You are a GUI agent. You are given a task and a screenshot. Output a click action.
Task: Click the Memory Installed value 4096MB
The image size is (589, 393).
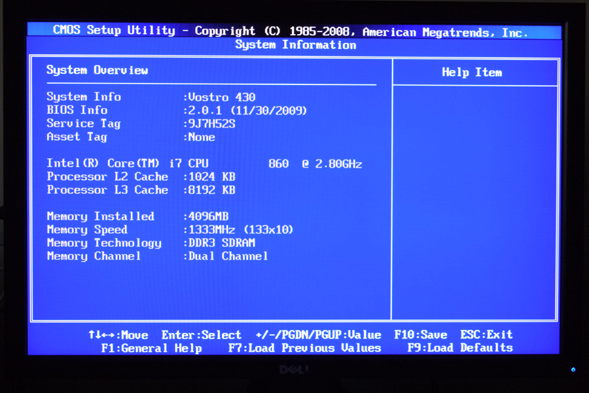click(x=209, y=216)
